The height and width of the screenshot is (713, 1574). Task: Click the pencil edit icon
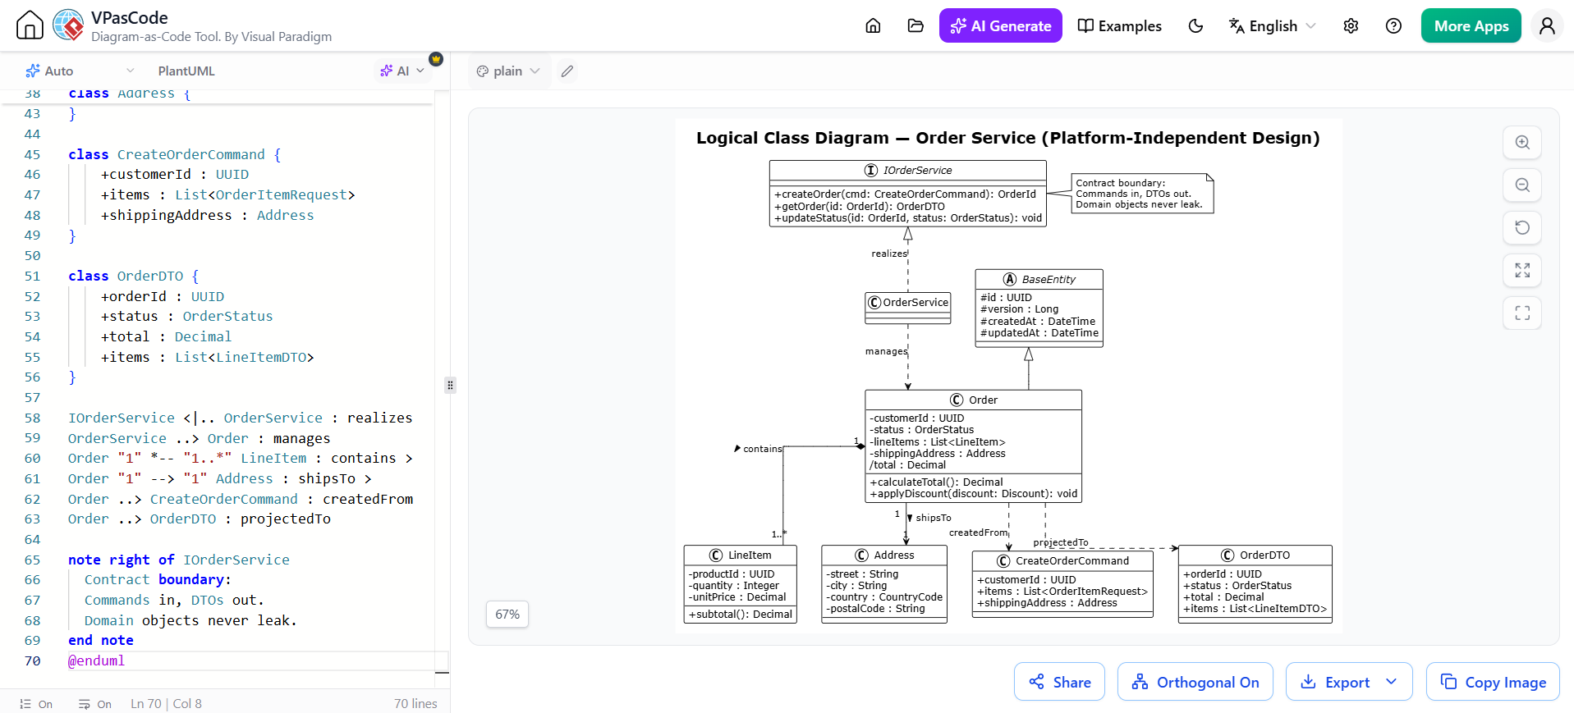(567, 71)
